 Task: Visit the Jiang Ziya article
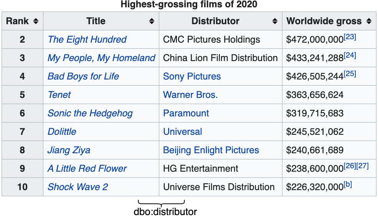69,150
